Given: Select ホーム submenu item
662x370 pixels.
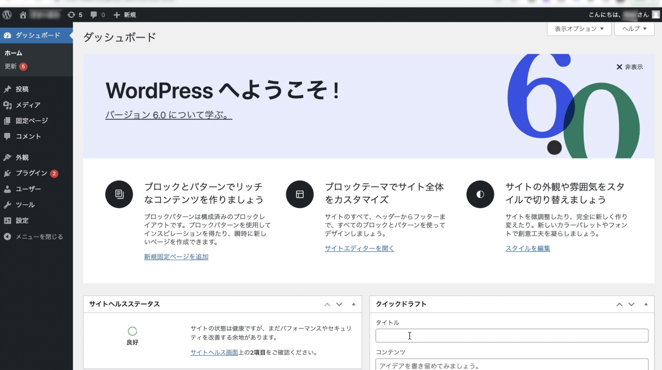Looking at the screenshot, I should pos(13,53).
